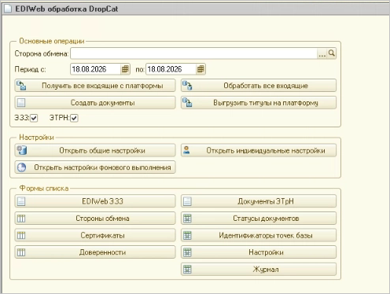
Task: Click the Период с date field
Action: coord(95,69)
